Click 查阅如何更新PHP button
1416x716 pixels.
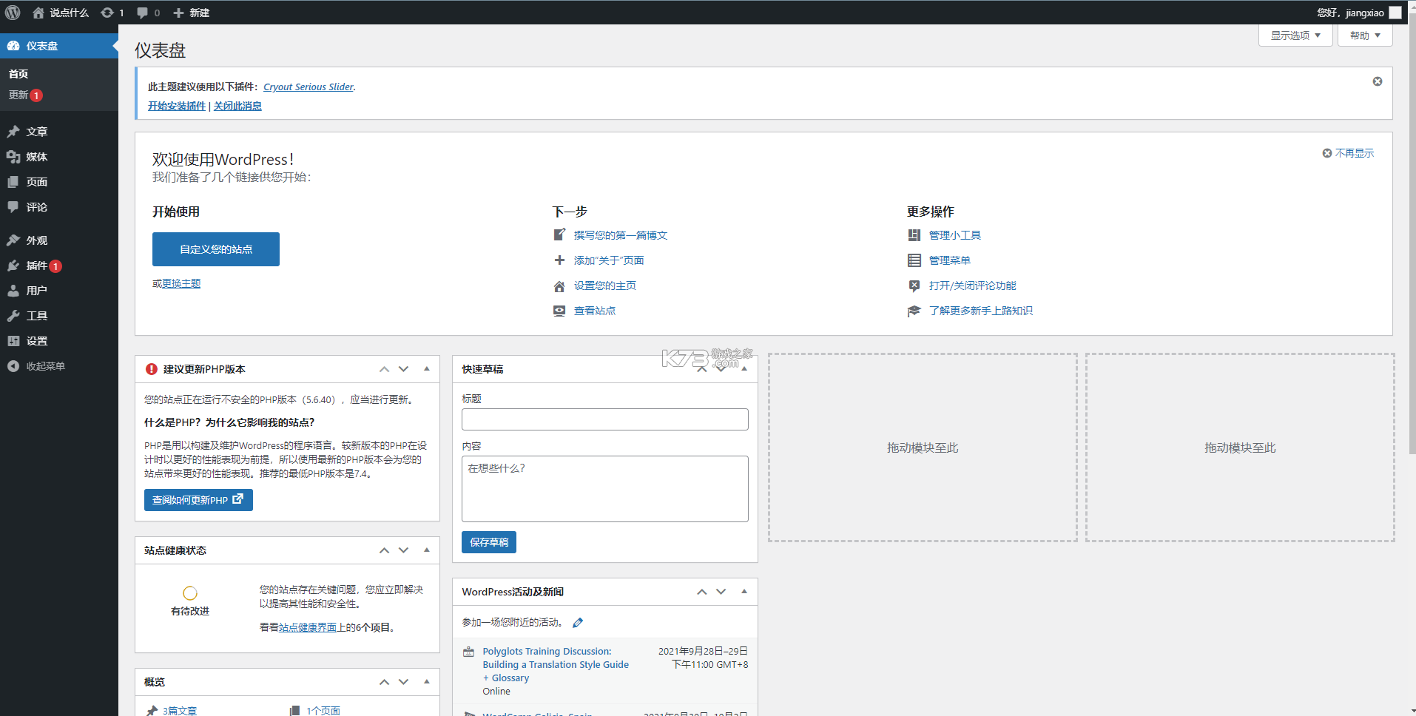point(198,500)
